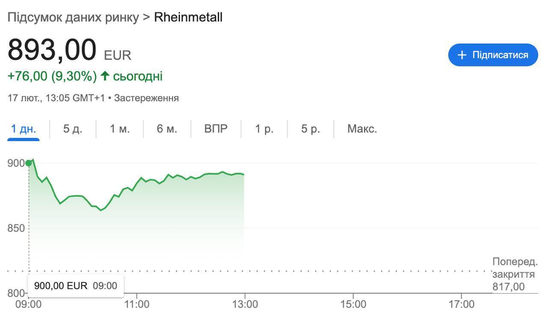Click the 13:00 label on time axis
This screenshot has height=318, width=548.
coord(244,304)
